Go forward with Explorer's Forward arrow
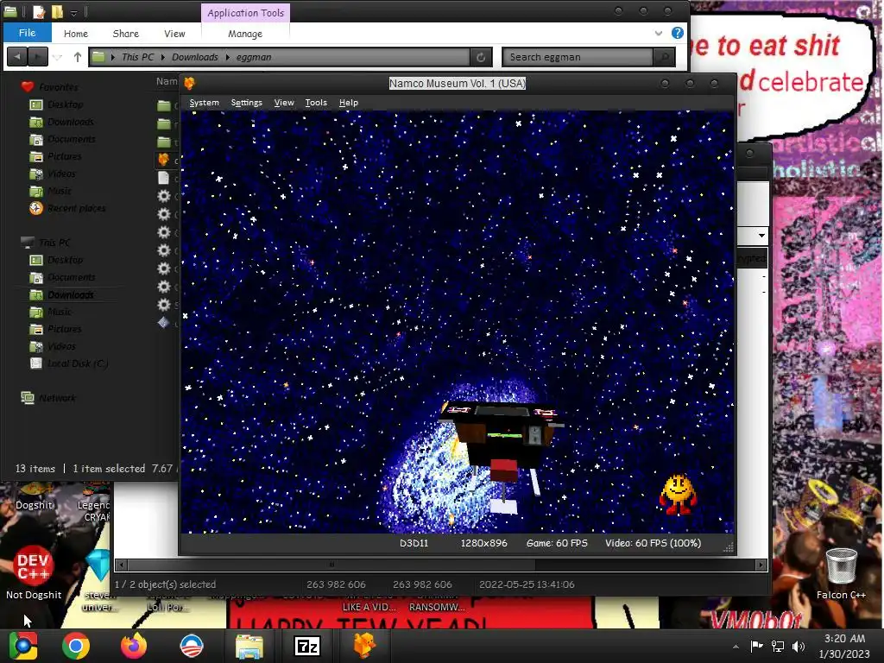 coord(38,56)
